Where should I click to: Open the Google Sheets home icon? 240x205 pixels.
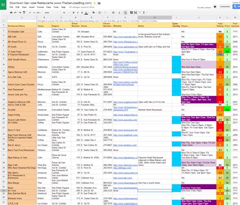click(3, 5)
